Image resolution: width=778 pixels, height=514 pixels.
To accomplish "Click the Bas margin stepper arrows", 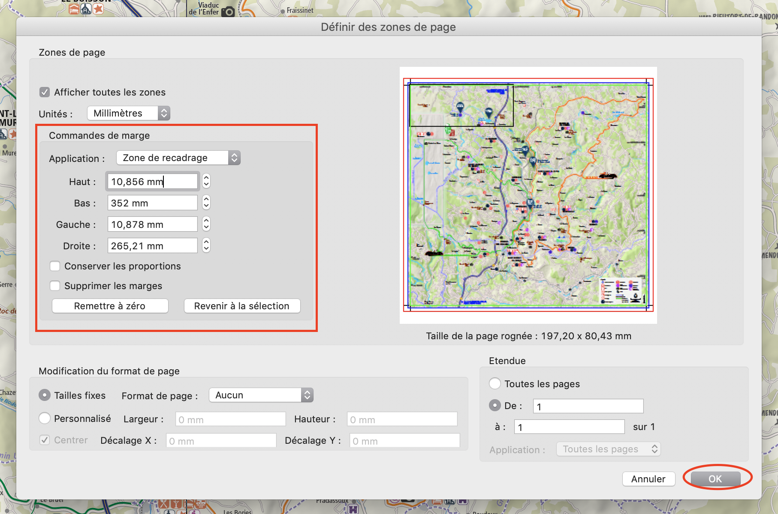I will [206, 203].
